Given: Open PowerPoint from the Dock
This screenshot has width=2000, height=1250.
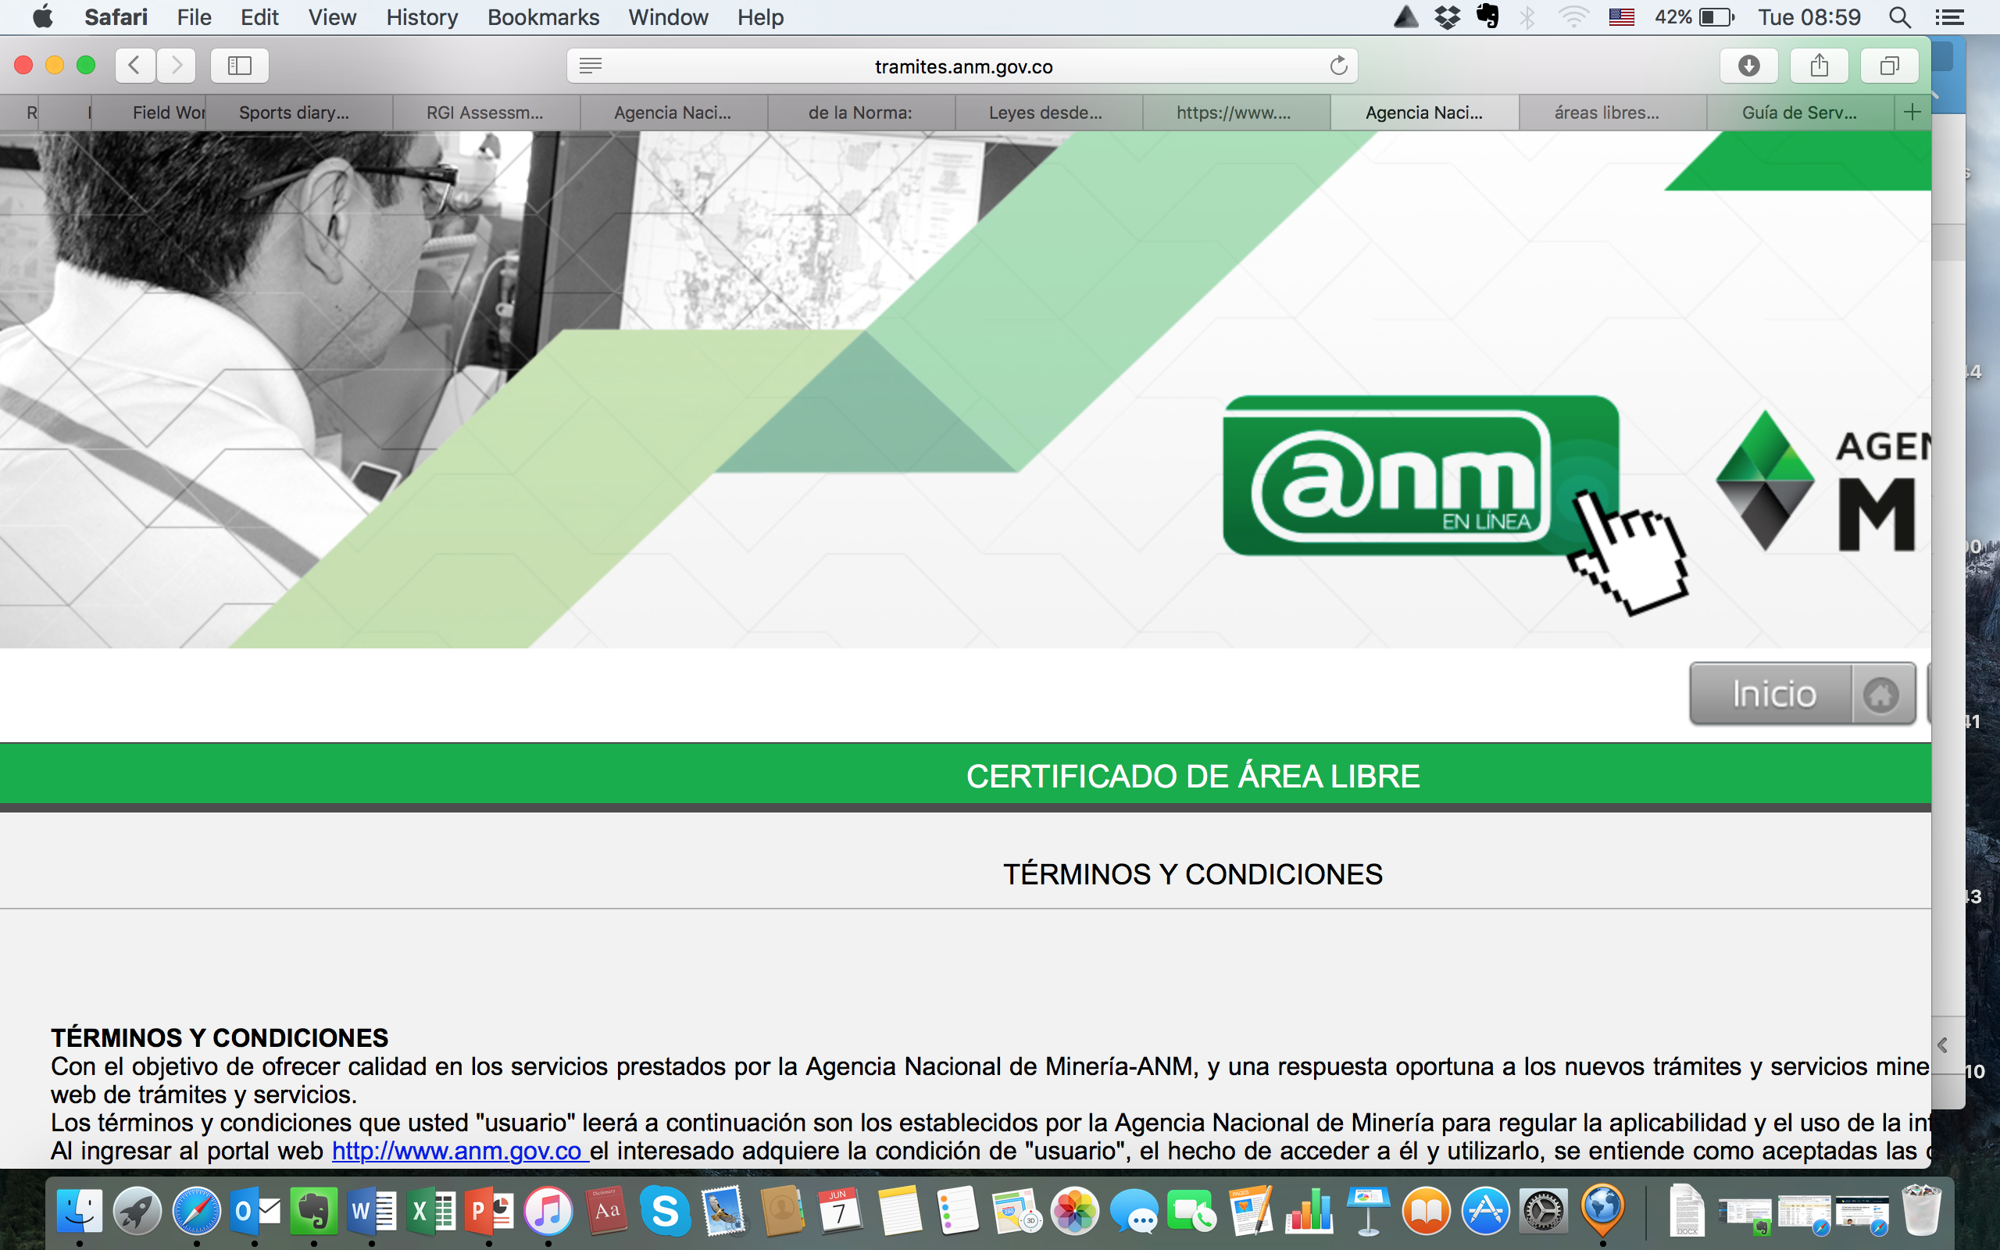Looking at the screenshot, I should point(489,1211).
